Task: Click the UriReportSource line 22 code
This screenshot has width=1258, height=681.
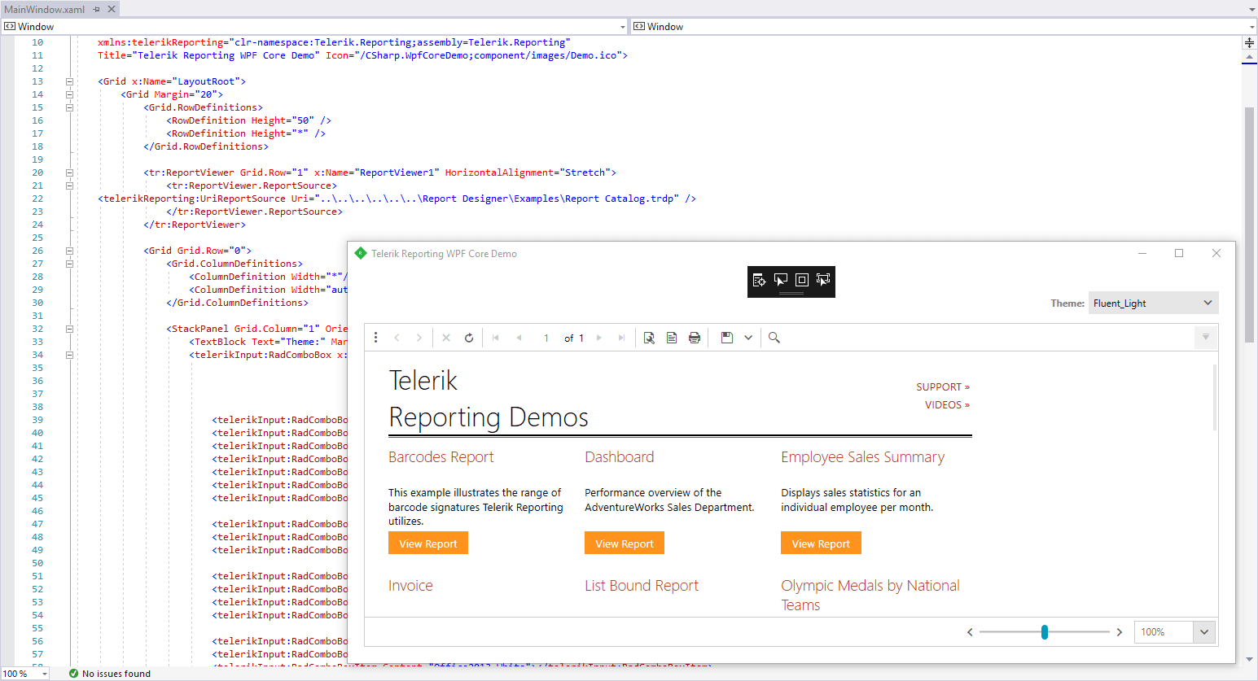Action: pos(397,199)
